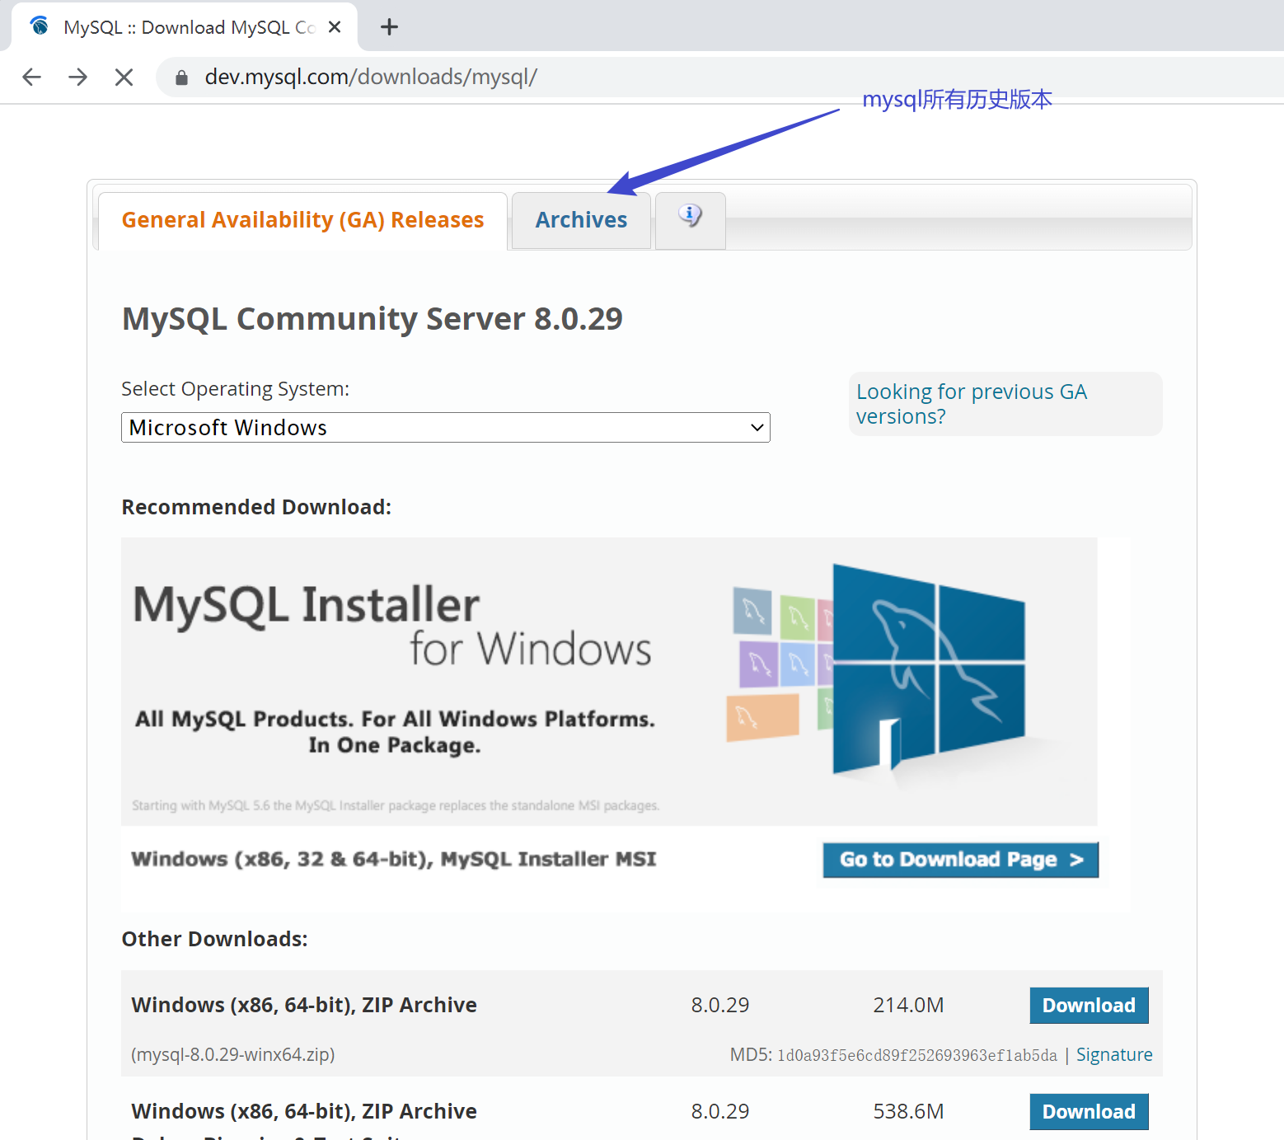Switch to the Archives tab
The image size is (1284, 1140).
click(x=581, y=220)
